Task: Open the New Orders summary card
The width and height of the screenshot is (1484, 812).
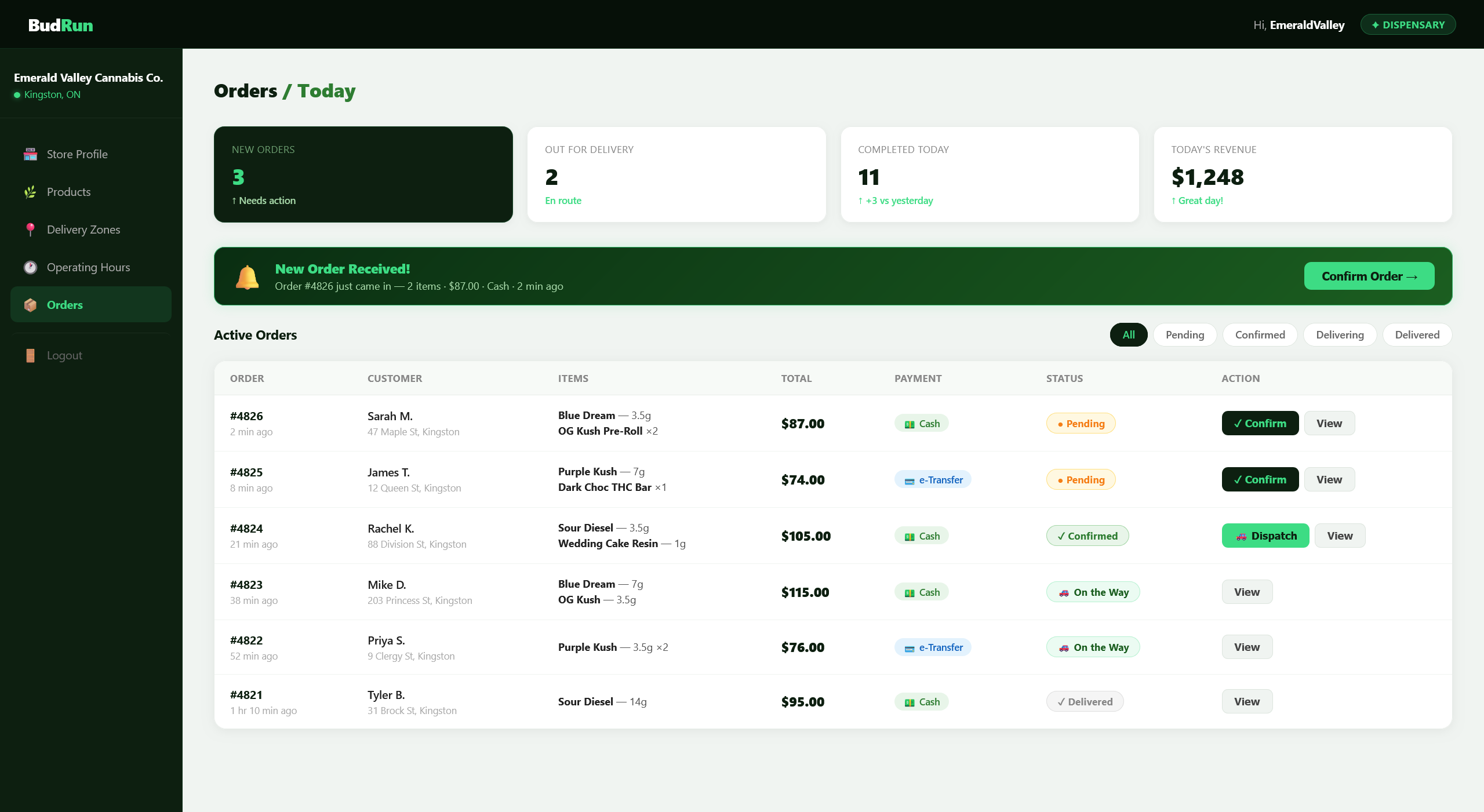Action: [x=363, y=174]
